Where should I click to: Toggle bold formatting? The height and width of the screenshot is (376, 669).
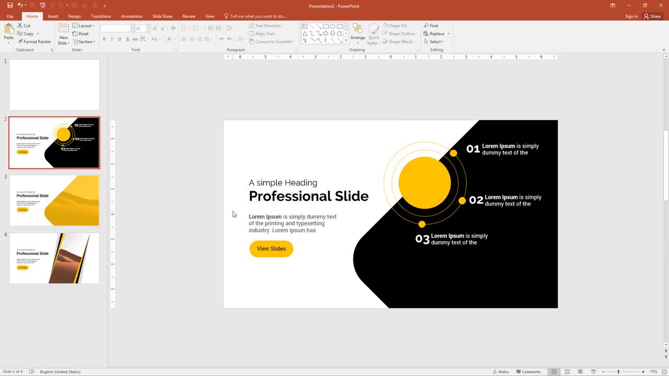(104, 39)
